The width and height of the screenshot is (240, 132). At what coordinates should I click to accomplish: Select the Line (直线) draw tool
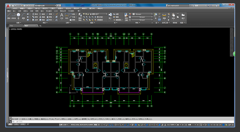(9, 16)
